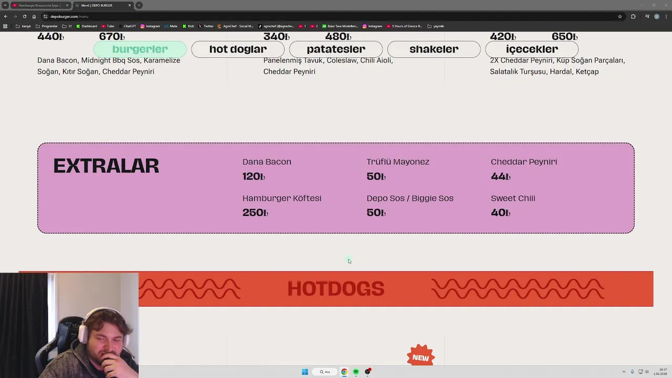Jump to the burgerler menu section
Viewport: 672px width, 378px height.
140,49
